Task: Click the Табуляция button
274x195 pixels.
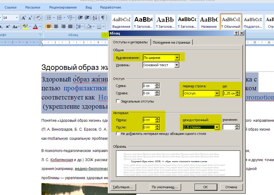Action: coord(123,187)
